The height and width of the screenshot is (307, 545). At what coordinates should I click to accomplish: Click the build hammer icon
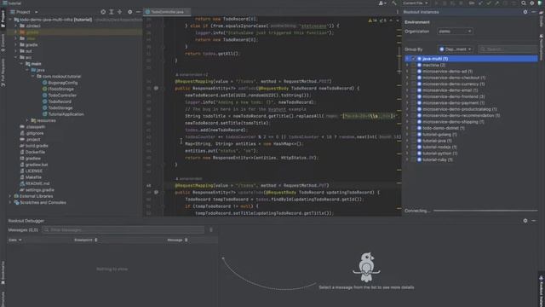click(393, 3)
